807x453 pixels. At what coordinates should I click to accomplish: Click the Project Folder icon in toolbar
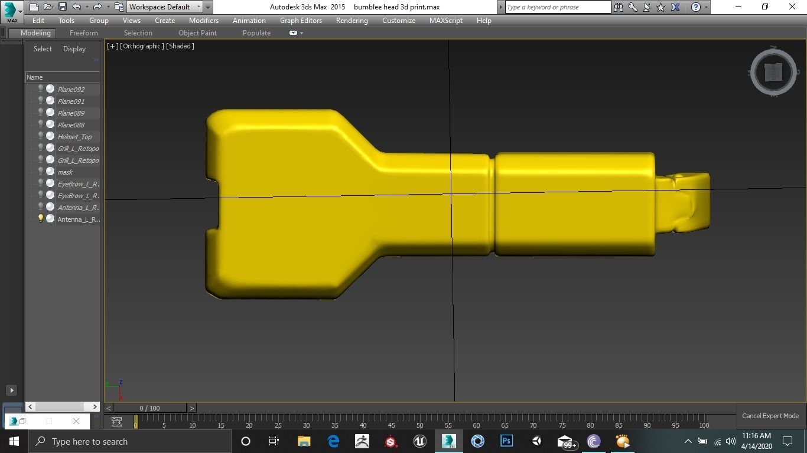119,7
